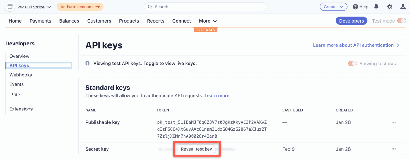The height and width of the screenshot is (159, 410).
Task: Click the Help question mark icon
Action: (355, 7)
